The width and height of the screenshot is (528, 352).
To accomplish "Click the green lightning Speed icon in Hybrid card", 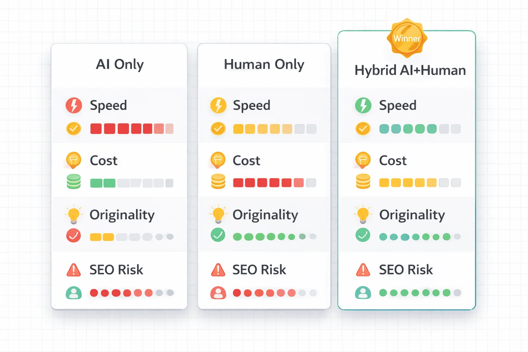I will pyautogui.click(x=363, y=106).
